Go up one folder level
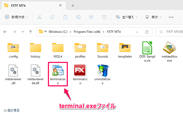Image resolution: width=183 pixels, height=113 pixels. coord(31,32)
